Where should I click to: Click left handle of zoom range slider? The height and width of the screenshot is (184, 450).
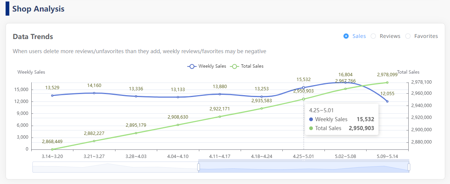tap(199, 167)
